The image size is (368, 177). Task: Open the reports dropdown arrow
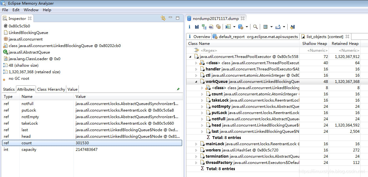(234, 27)
